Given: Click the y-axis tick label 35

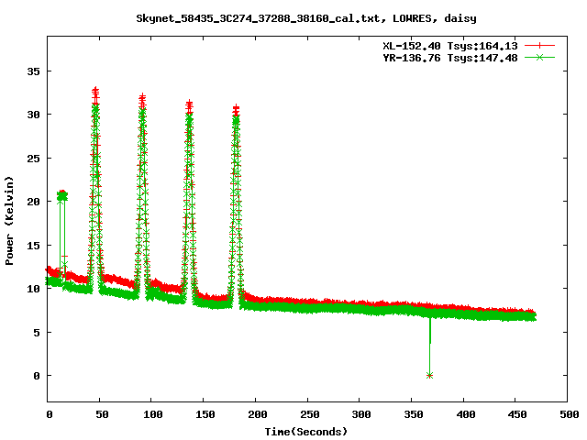Looking at the screenshot, I should pyautogui.click(x=33, y=71).
